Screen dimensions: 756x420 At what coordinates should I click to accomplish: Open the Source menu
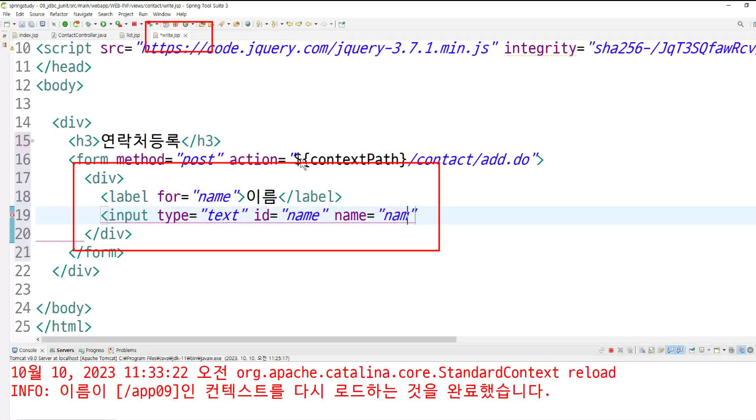37,14
